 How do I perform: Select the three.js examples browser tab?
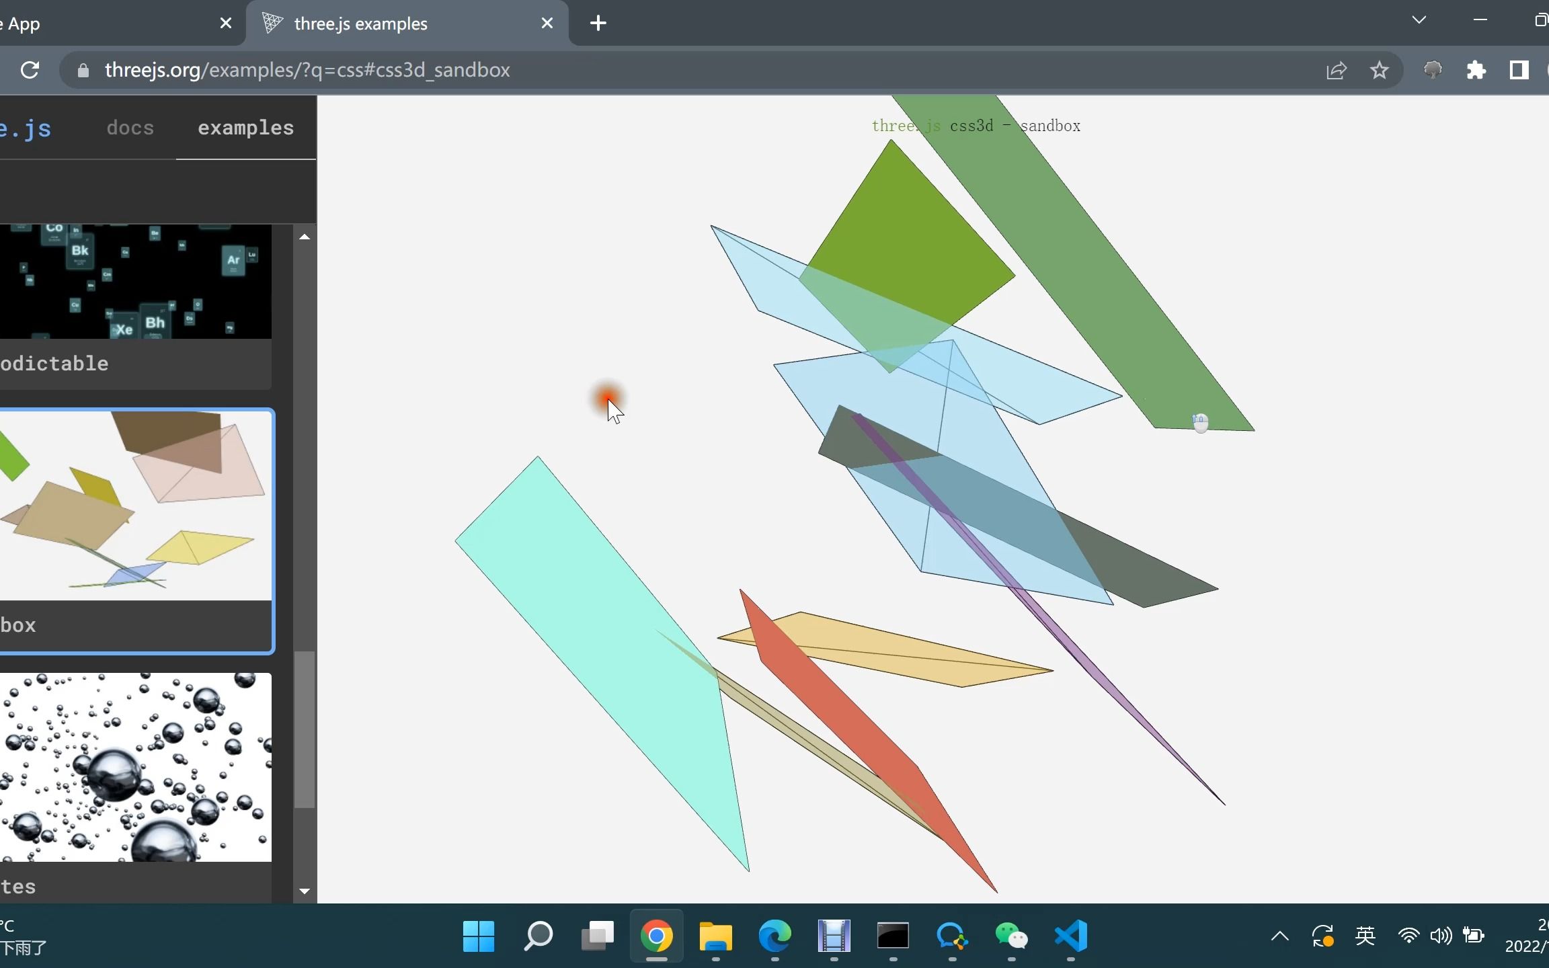pos(361,23)
